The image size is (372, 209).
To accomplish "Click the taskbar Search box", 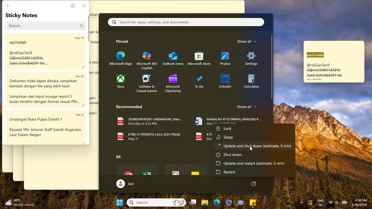I will point(156,202).
